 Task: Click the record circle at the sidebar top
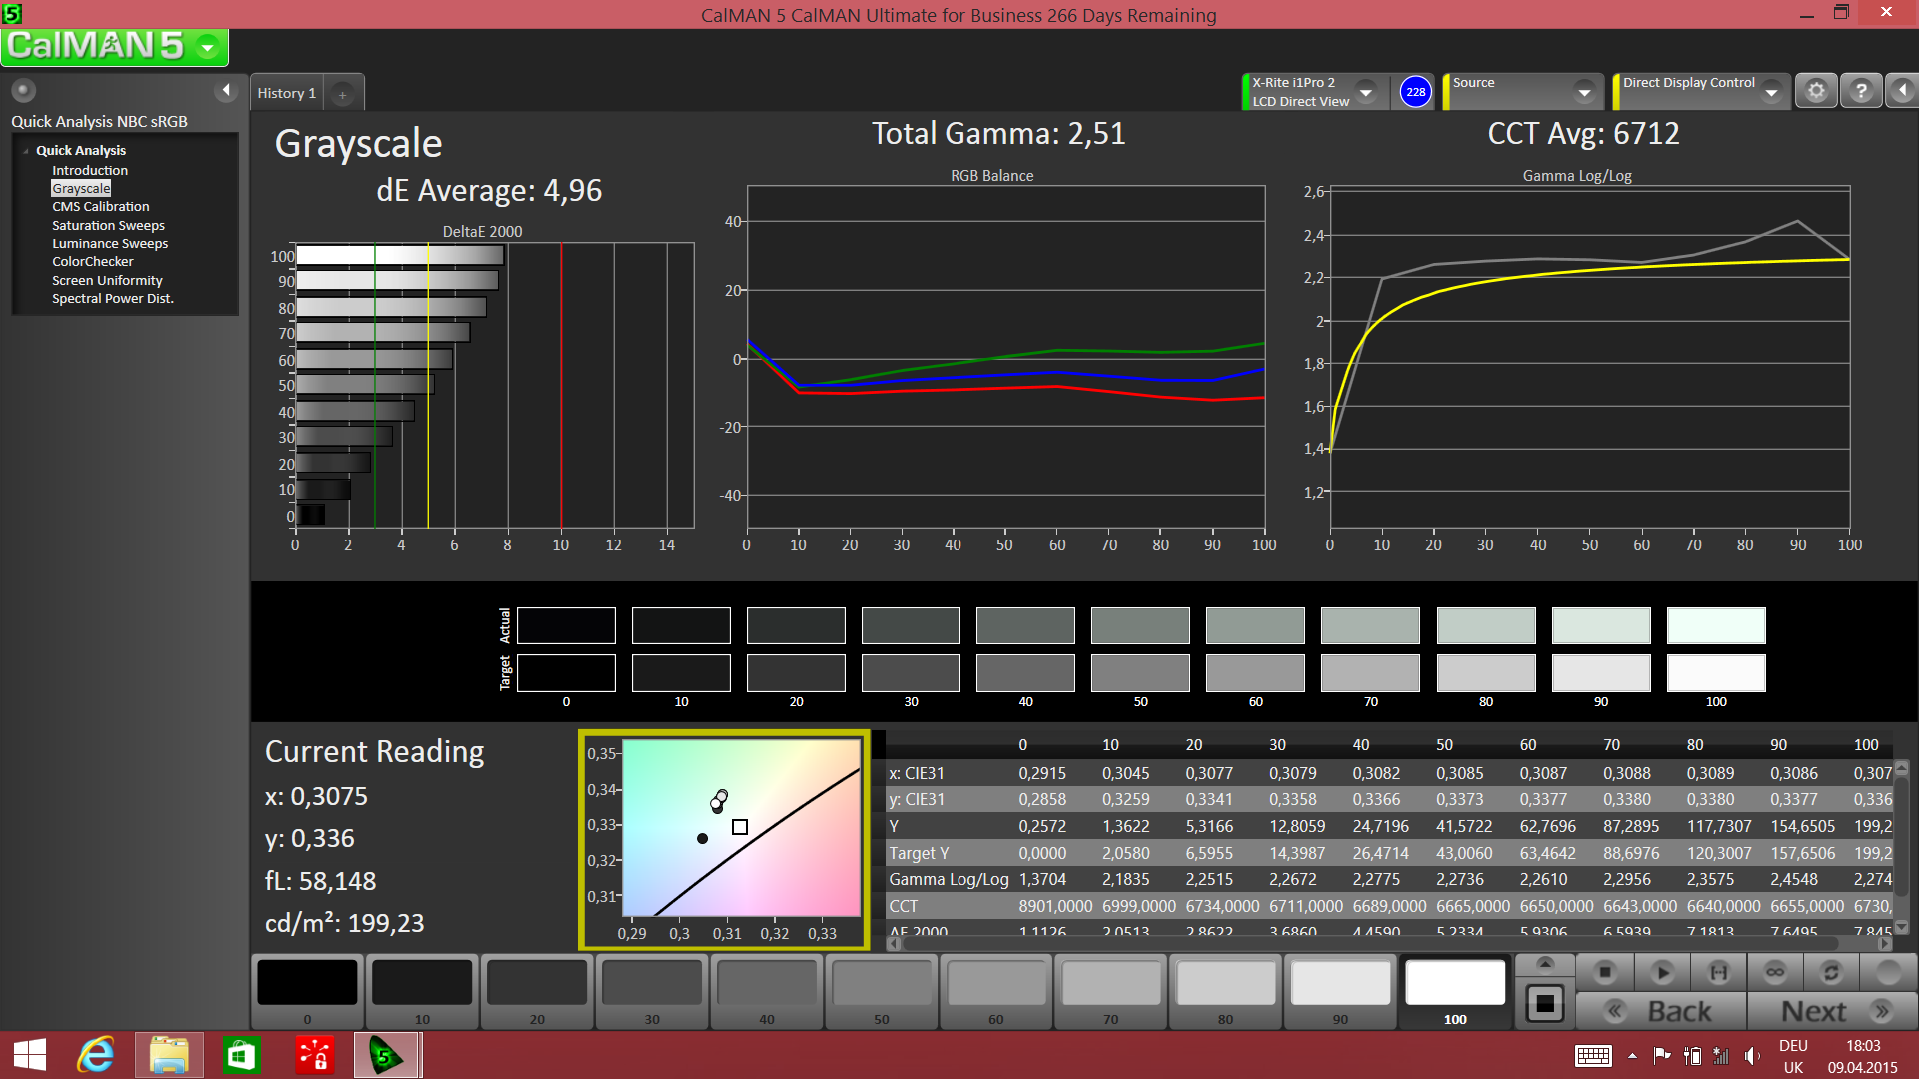24,91
